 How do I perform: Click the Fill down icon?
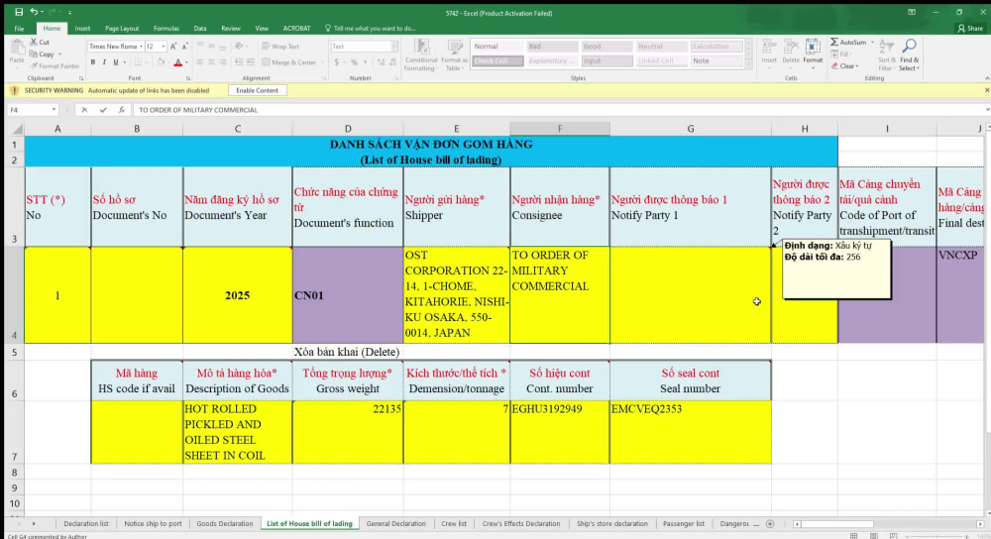tap(834, 54)
